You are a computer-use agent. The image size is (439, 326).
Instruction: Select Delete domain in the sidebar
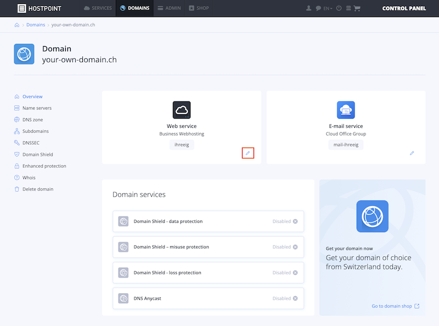pos(33,189)
